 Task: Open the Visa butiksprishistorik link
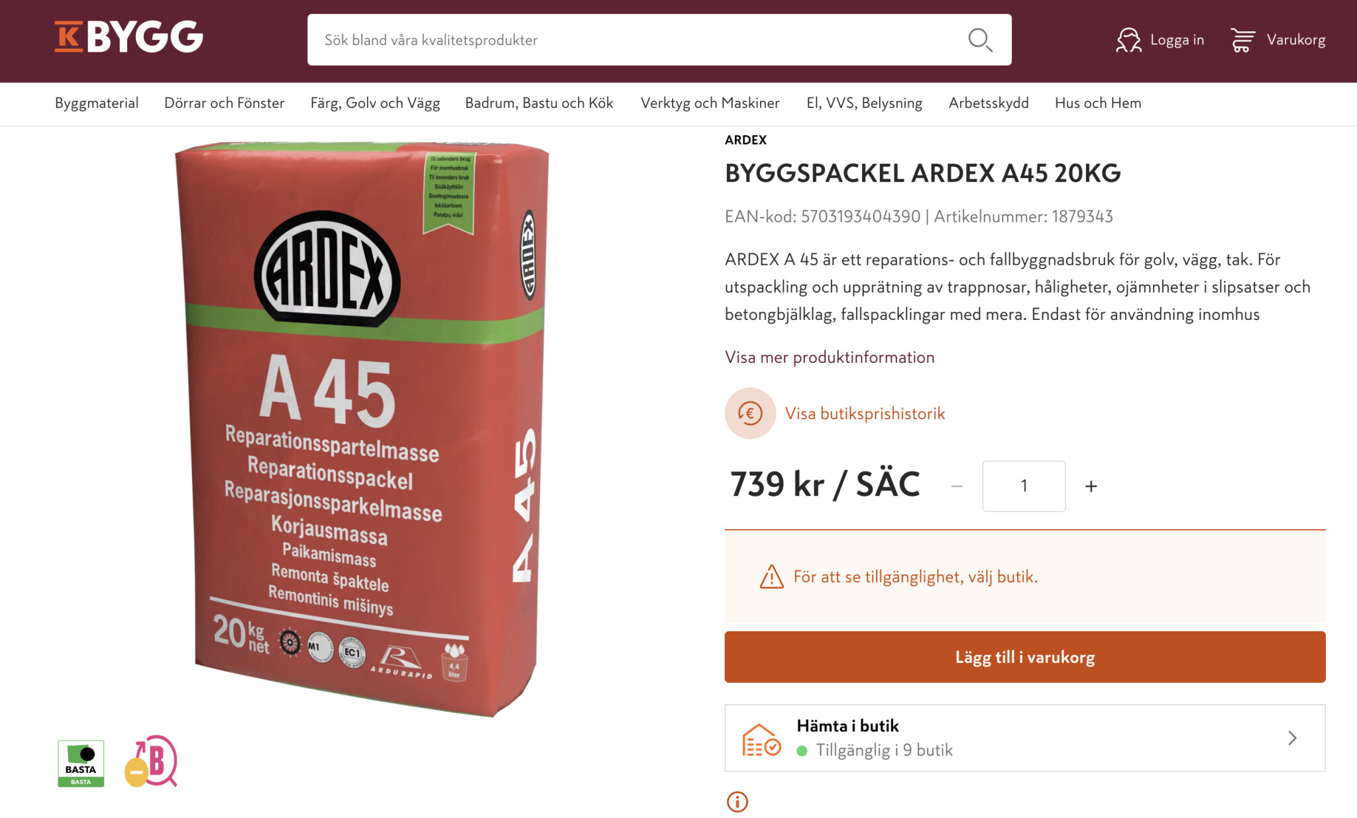tap(865, 413)
